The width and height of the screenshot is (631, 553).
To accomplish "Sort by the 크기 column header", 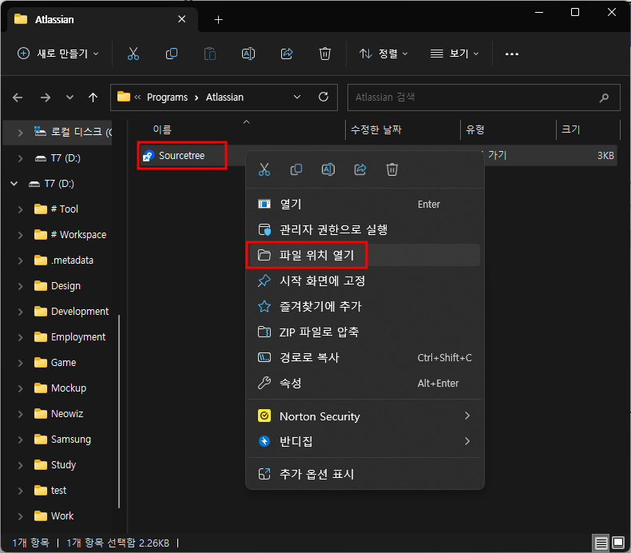I will tap(570, 129).
